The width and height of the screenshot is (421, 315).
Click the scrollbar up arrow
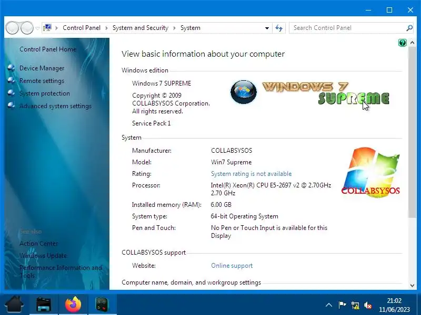click(412, 43)
